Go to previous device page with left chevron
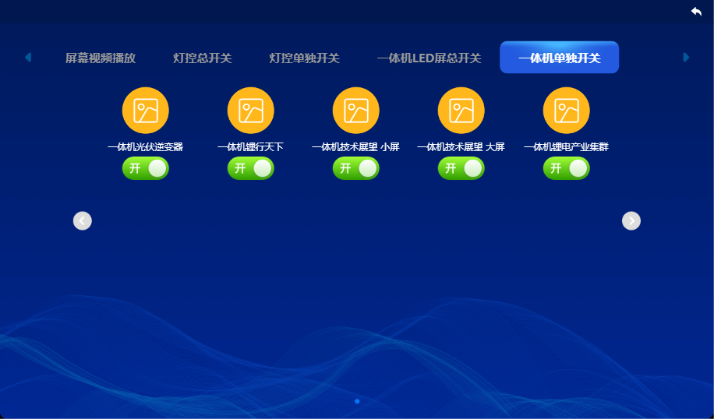Image resolution: width=714 pixels, height=419 pixels. pyautogui.click(x=83, y=221)
